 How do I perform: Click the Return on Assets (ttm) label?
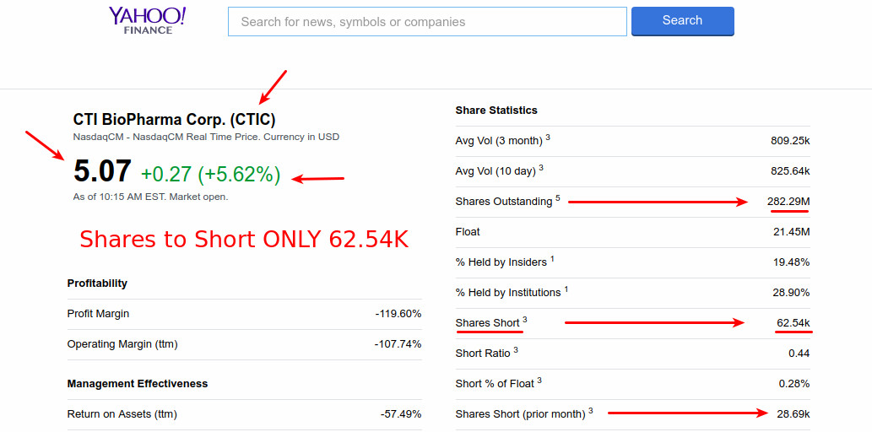(x=122, y=414)
